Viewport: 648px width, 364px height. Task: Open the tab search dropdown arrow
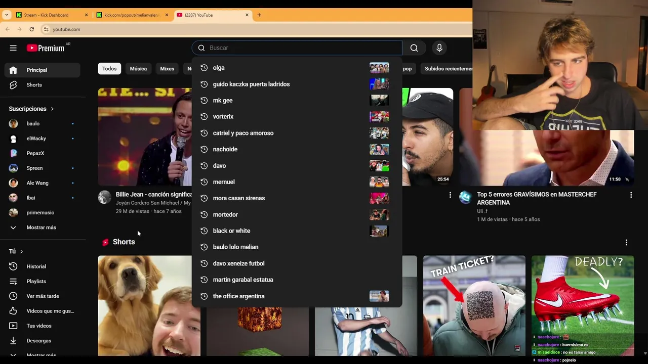click(7, 15)
